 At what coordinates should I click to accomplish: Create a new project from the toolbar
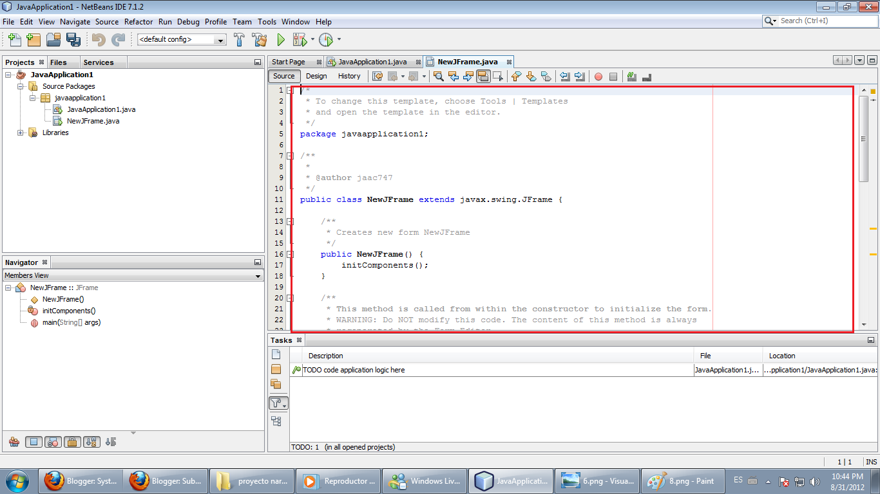click(33, 39)
